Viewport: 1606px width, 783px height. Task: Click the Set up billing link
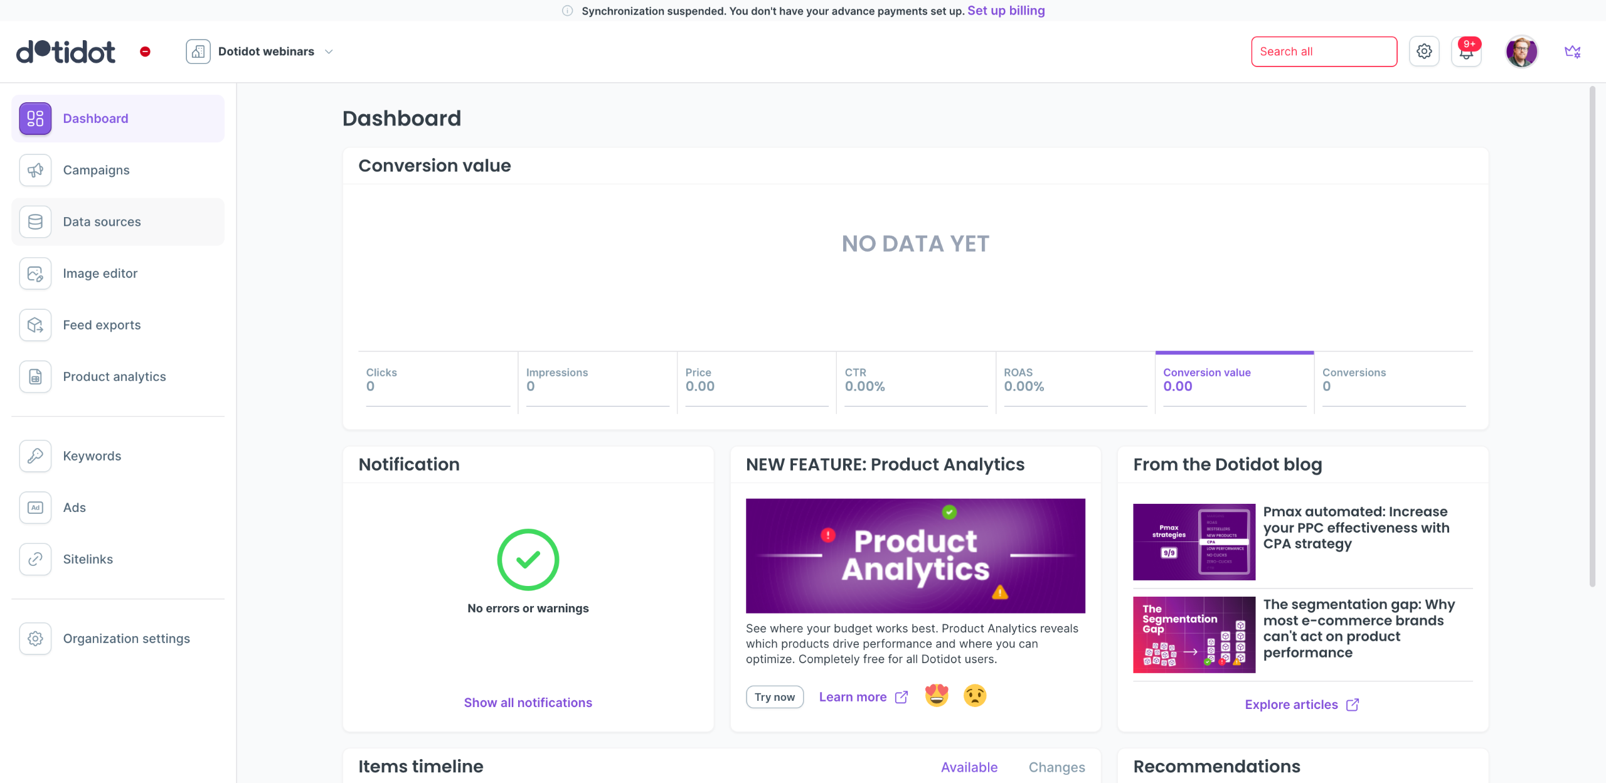[1006, 11]
